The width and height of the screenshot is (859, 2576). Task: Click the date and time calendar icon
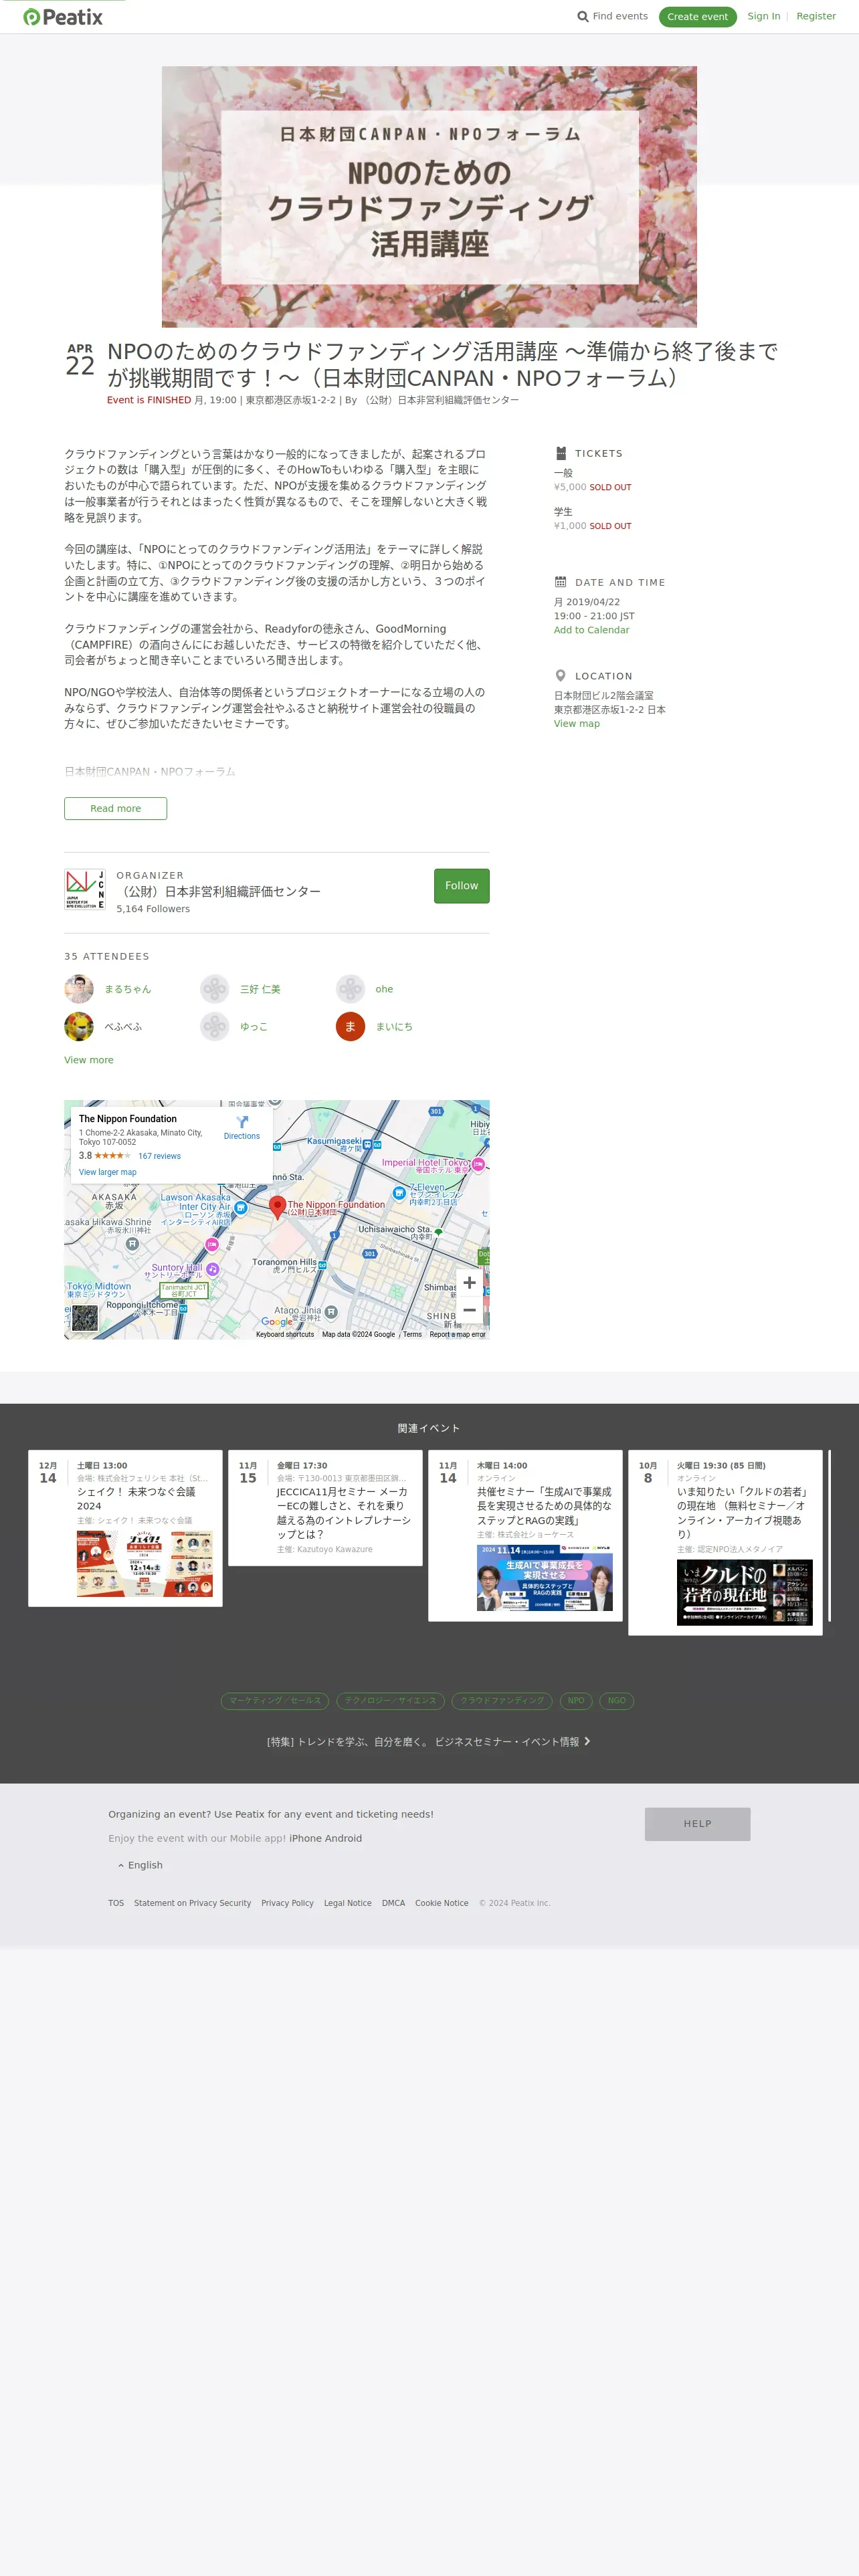coord(561,582)
